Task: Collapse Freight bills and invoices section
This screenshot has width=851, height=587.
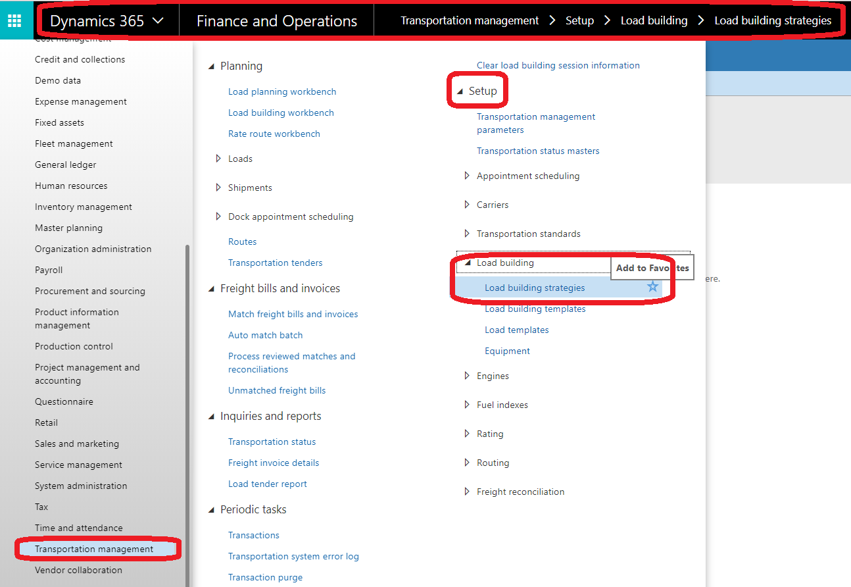Action: [211, 288]
